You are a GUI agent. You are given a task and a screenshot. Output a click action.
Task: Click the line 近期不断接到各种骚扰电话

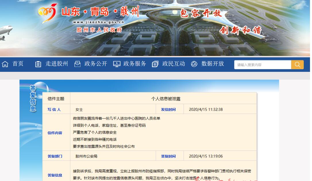[95, 139]
